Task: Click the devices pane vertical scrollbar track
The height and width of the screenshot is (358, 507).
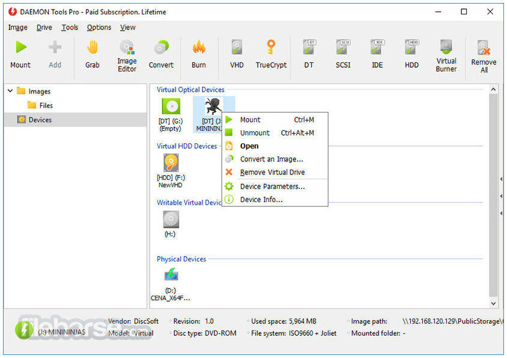Action: coord(493,195)
